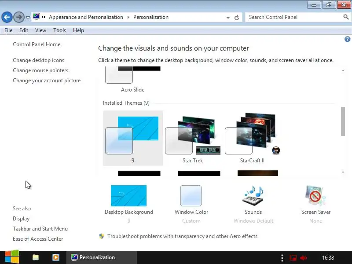The height and width of the screenshot is (264, 352).
Task: Click the Personalization breadcrumb segment
Action: point(151,17)
